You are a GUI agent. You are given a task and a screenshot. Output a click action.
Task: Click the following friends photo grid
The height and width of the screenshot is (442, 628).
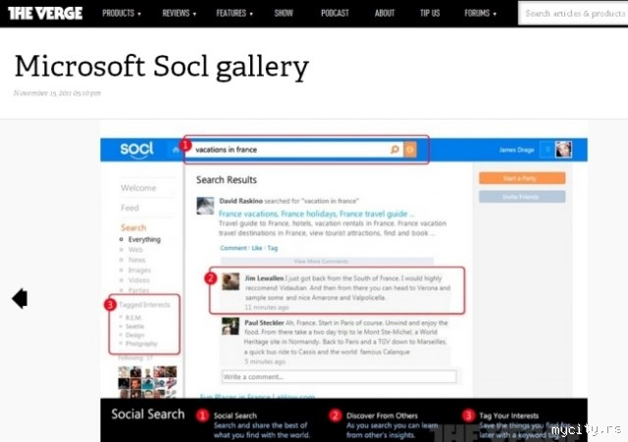[x=147, y=382]
